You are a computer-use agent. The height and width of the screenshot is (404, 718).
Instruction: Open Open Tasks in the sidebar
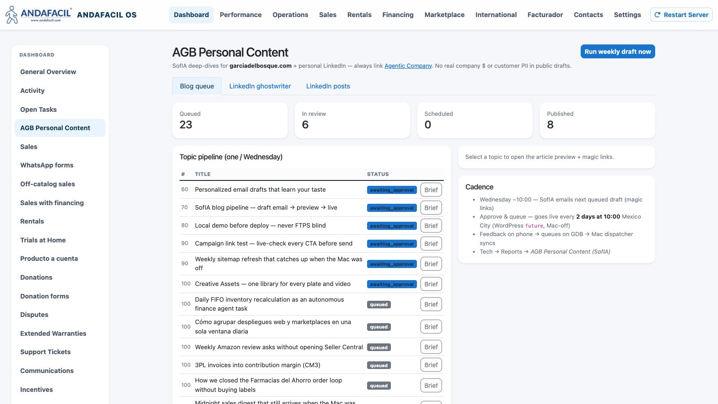(x=60, y=110)
